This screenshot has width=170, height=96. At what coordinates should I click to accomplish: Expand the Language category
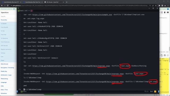8,82
